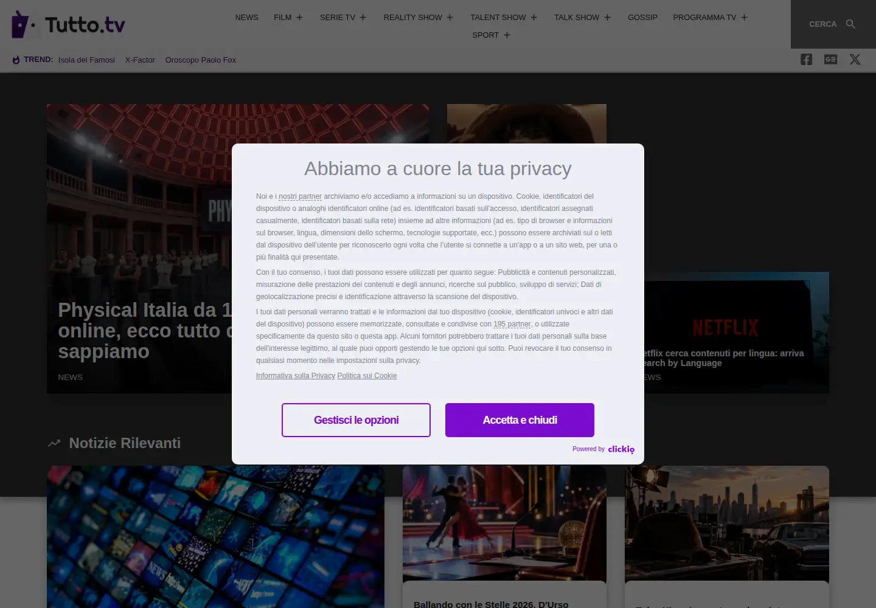876x608 pixels.
Task: Open X-Factor trend link
Action: [x=140, y=60]
